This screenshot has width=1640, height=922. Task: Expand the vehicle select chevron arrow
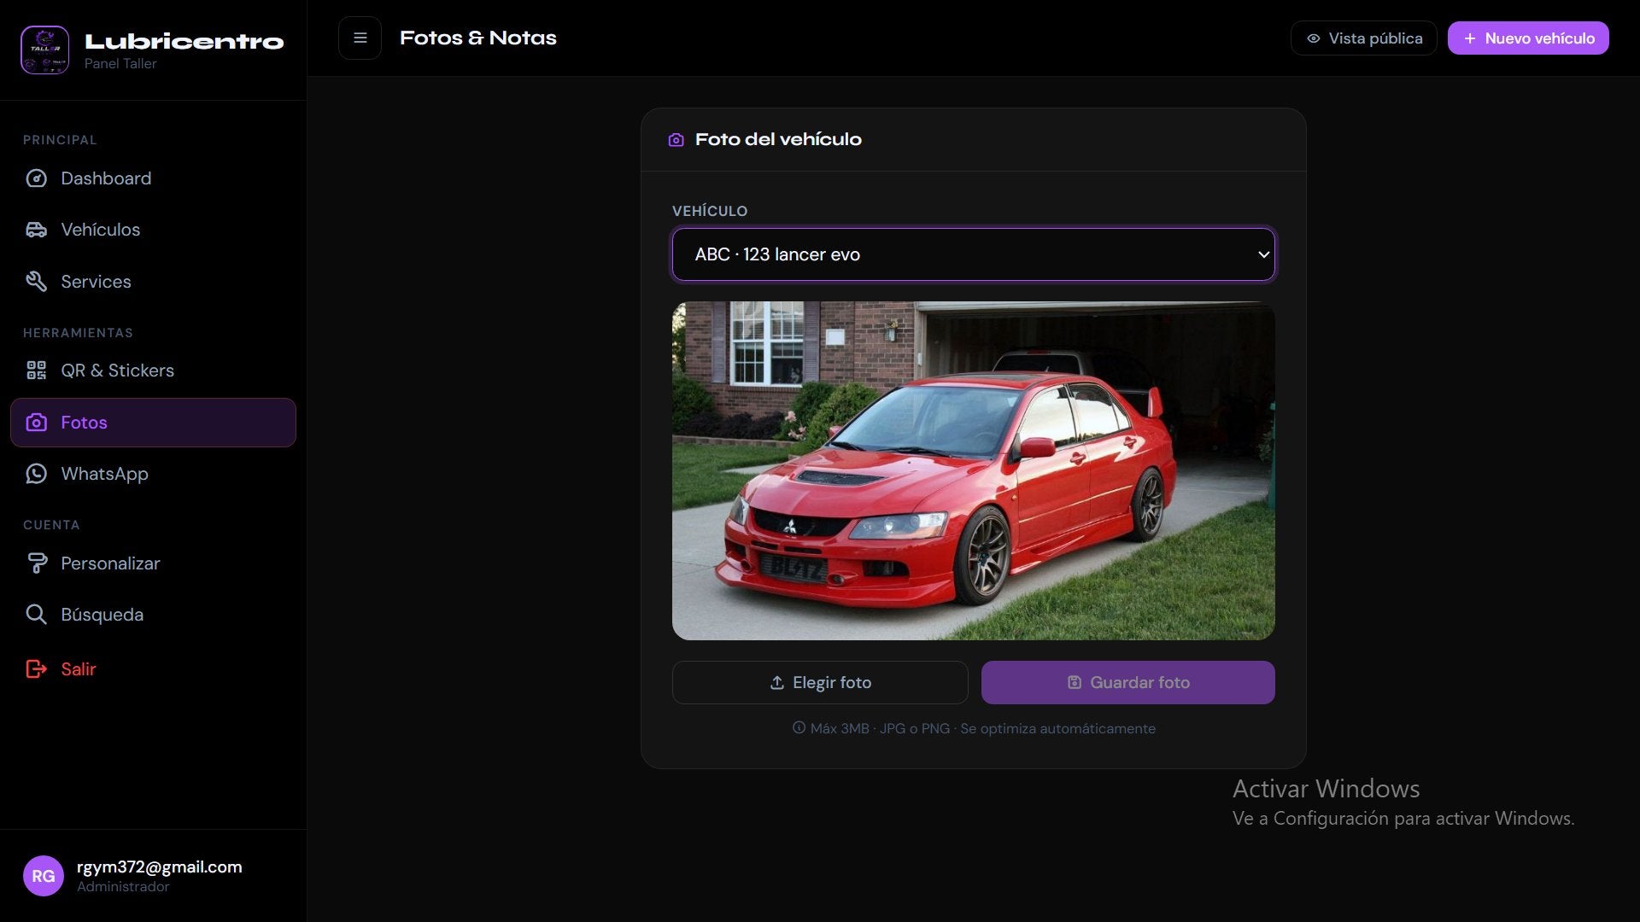tap(1263, 254)
